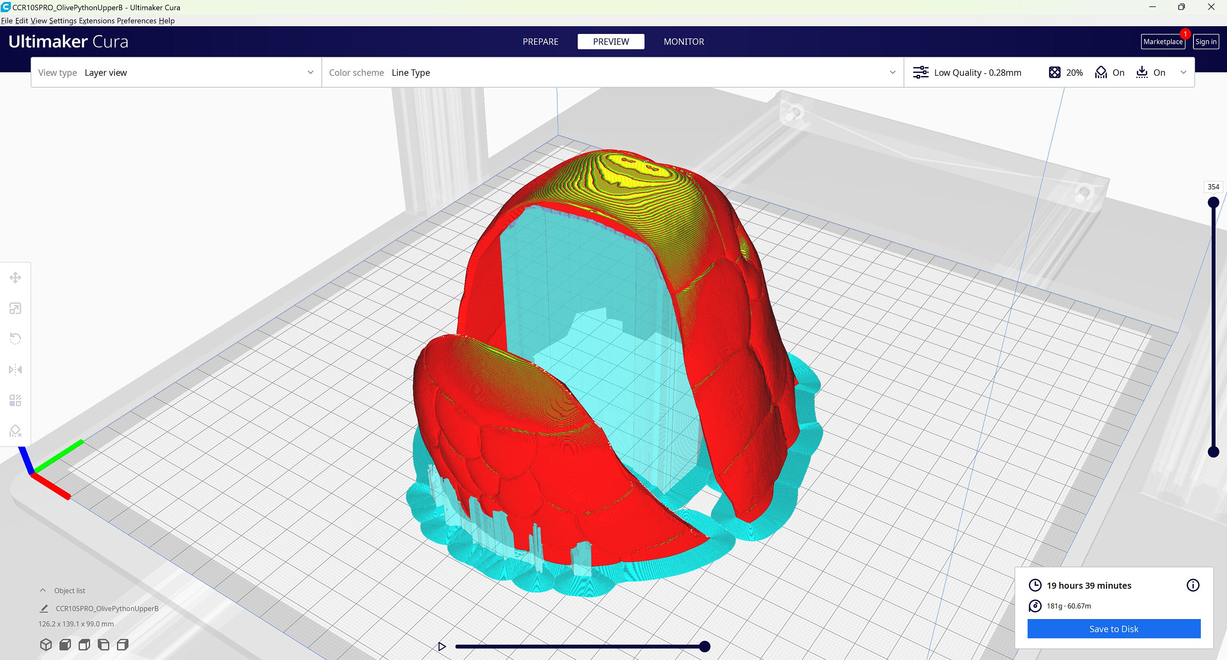Open the View menu
The height and width of the screenshot is (660, 1227).
38,20
